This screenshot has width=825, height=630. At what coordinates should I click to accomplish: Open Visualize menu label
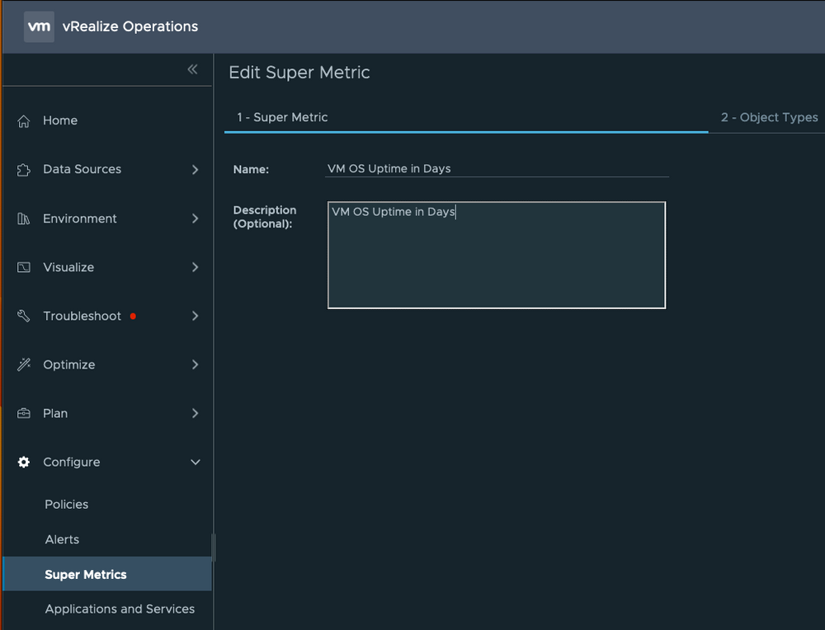pos(68,267)
